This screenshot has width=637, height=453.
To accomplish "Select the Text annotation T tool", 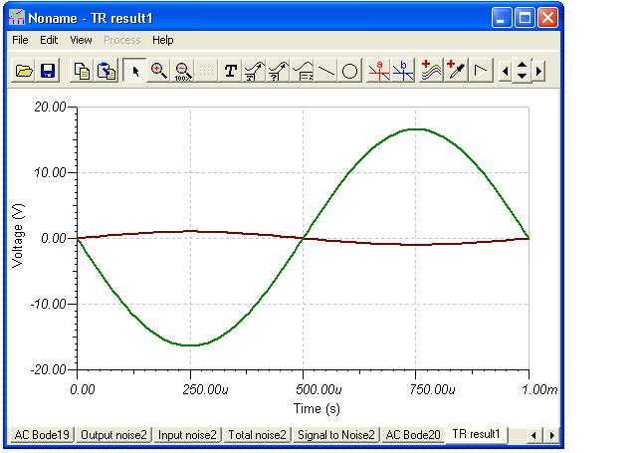I will pos(231,71).
